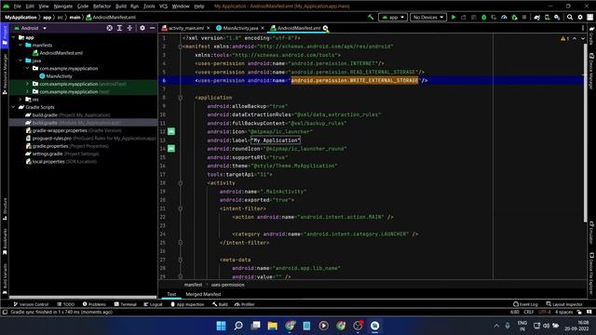Toggle the Emulator right side tab

tap(591, 233)
